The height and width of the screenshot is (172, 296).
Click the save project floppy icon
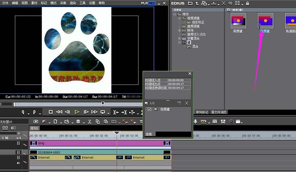(78, 122)
